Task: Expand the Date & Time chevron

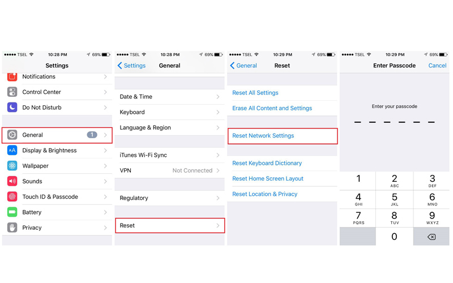Action: (x=218, y=97)
